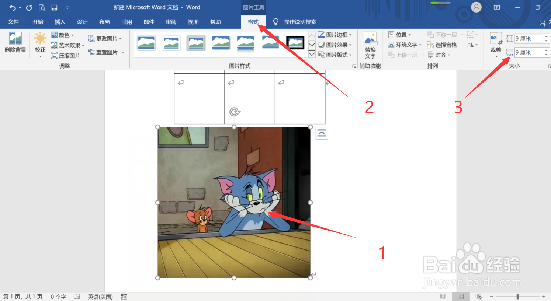Open Print Preview icon in quick access toolbar

tap(42, 7)
